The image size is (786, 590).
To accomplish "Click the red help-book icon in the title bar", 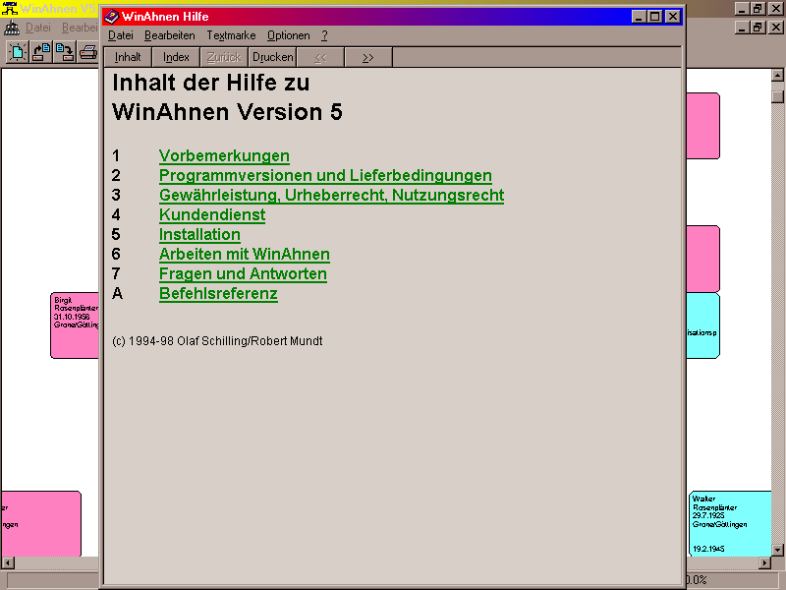I will coord(113,17).
